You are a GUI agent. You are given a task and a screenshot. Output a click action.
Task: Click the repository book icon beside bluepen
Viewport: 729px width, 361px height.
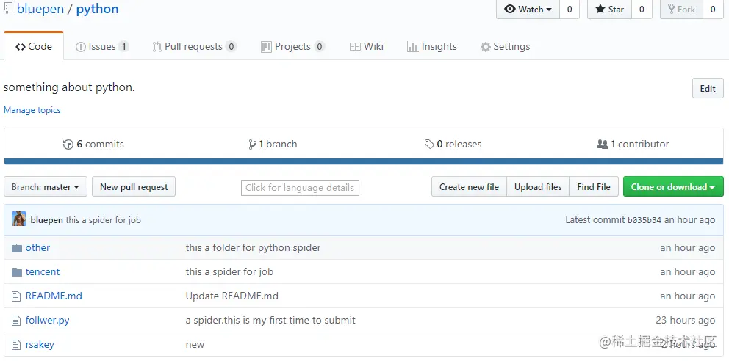click(7, 9)
